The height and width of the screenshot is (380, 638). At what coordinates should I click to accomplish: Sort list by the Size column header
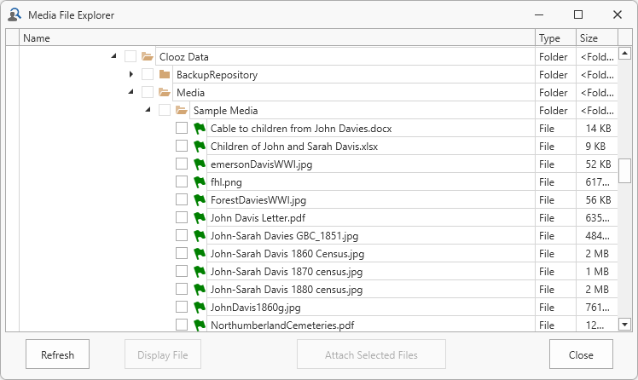[x=597, y=38]
